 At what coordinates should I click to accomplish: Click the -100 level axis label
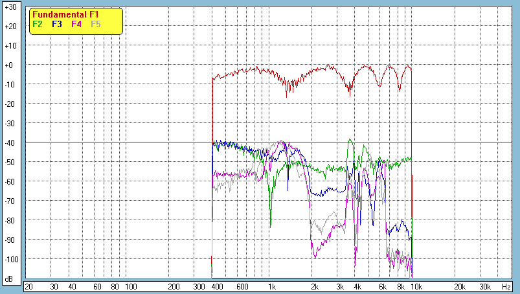[x=10, y=259]
